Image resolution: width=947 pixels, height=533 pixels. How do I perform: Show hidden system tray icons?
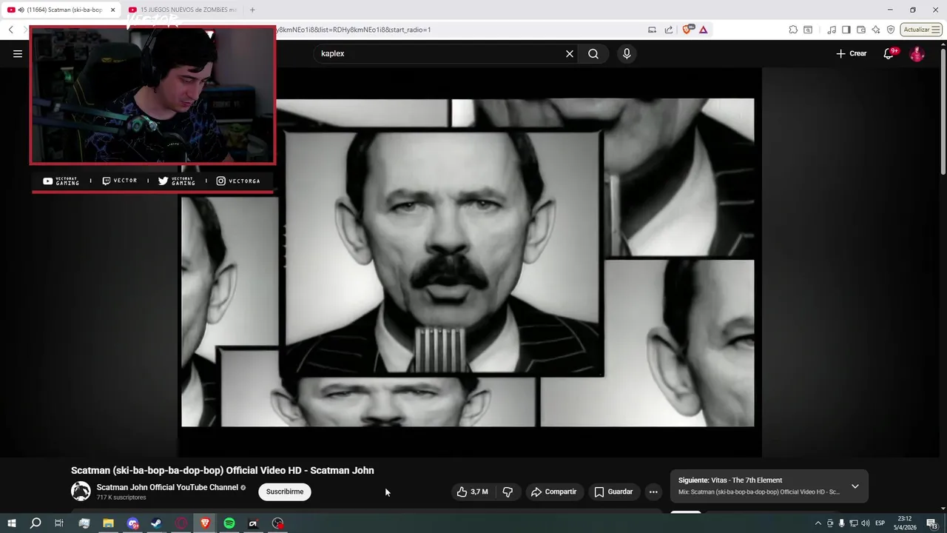(818, 523)
